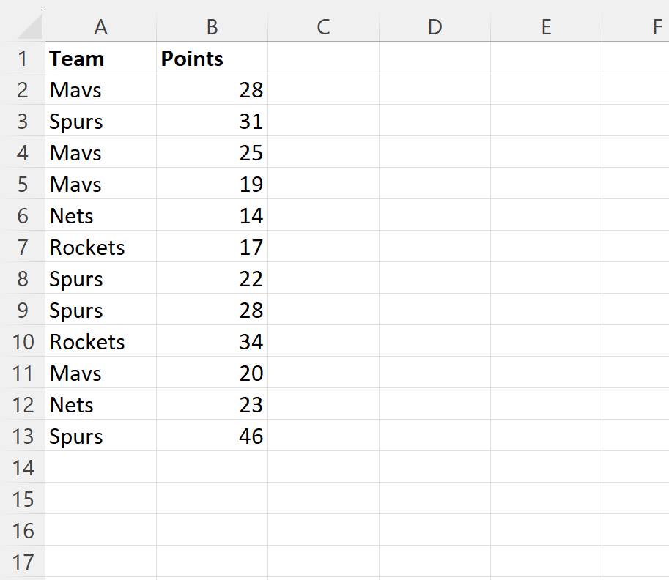Select the cell containing 46
This screenshot has height=580, width=669.
point(212,436)
